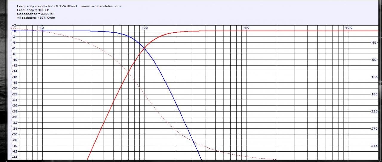Click the 1K frequency axis label
Screen dimensions: 382x162
247,28
